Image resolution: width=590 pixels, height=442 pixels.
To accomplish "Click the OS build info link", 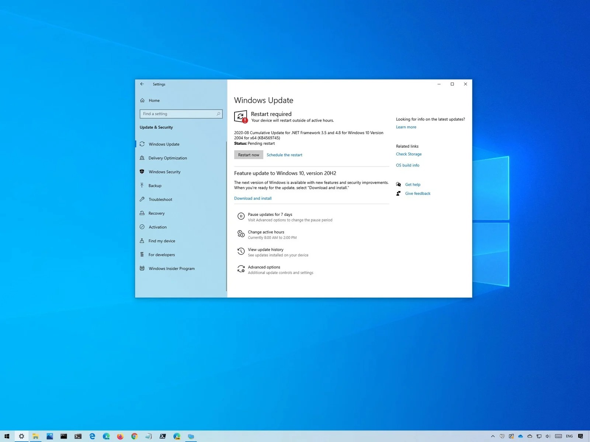I will [x=407, y=165].
